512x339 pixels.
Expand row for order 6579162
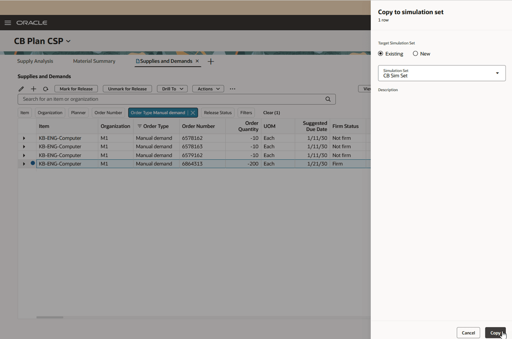click(x=24, y=155)
